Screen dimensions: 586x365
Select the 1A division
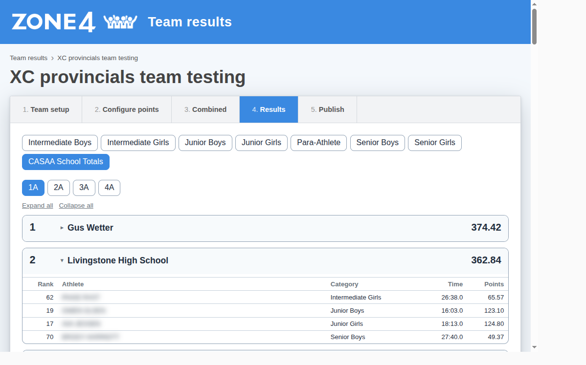coord(33,187)
